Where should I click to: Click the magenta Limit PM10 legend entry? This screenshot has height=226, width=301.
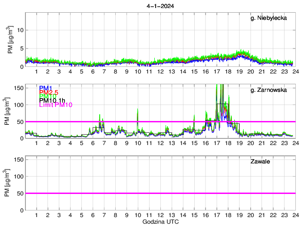[x=55, y=105]
